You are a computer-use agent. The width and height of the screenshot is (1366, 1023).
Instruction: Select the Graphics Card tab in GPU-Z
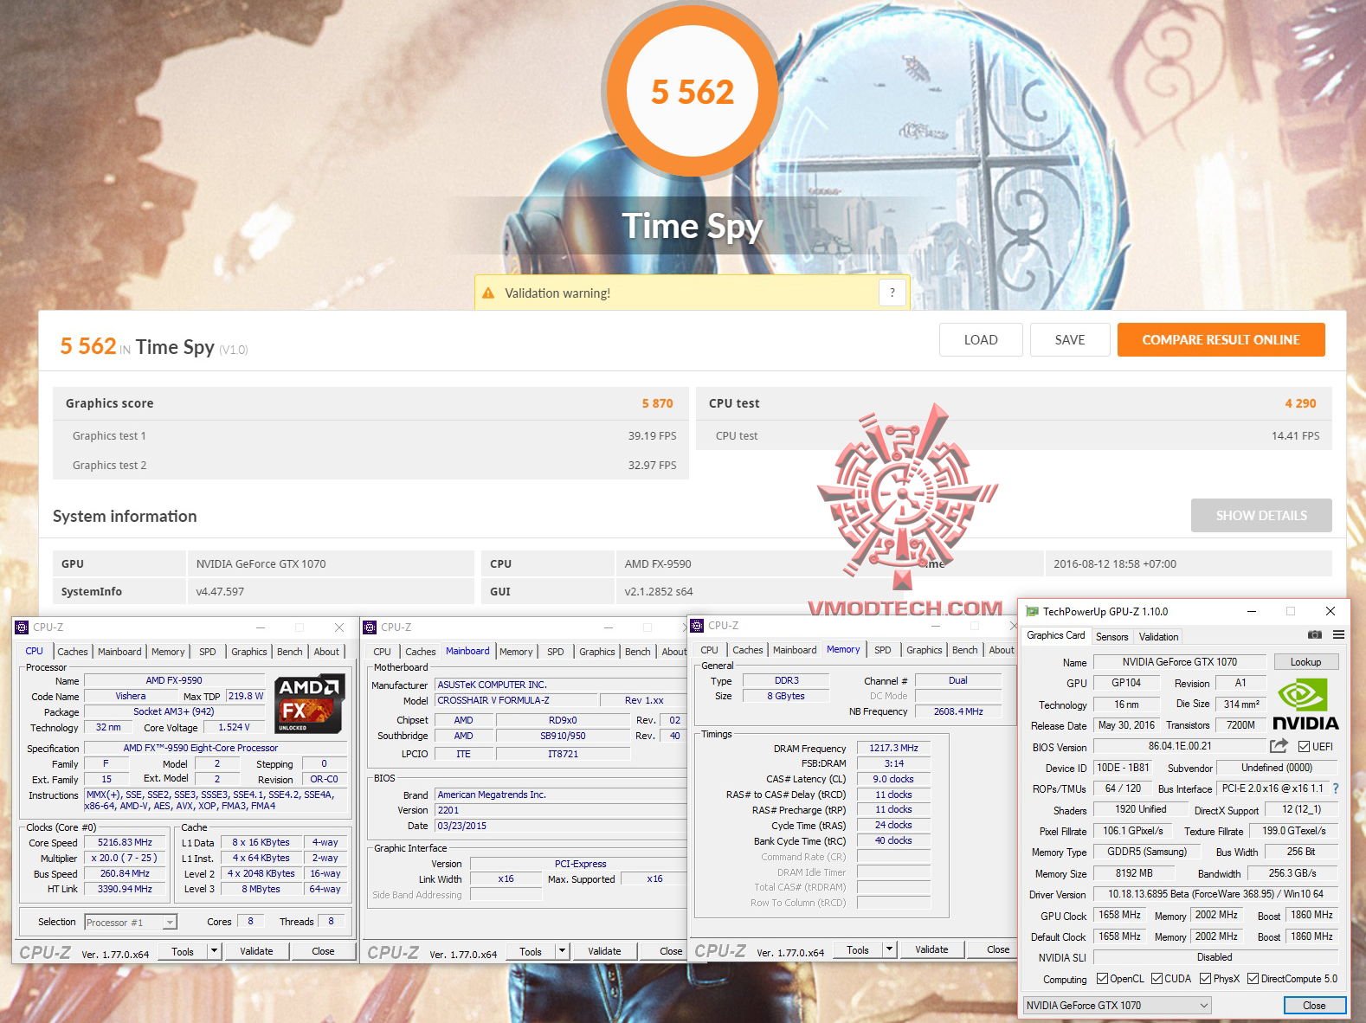point(1056,635)
